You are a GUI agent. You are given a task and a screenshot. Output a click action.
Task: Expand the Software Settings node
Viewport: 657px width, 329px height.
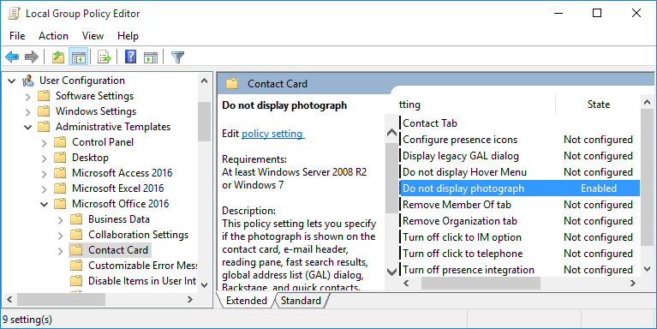point(28,97)
